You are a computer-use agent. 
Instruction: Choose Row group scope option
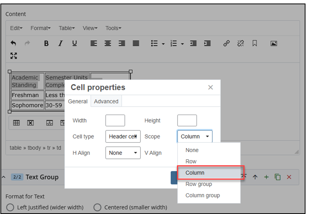pos(199,184)
